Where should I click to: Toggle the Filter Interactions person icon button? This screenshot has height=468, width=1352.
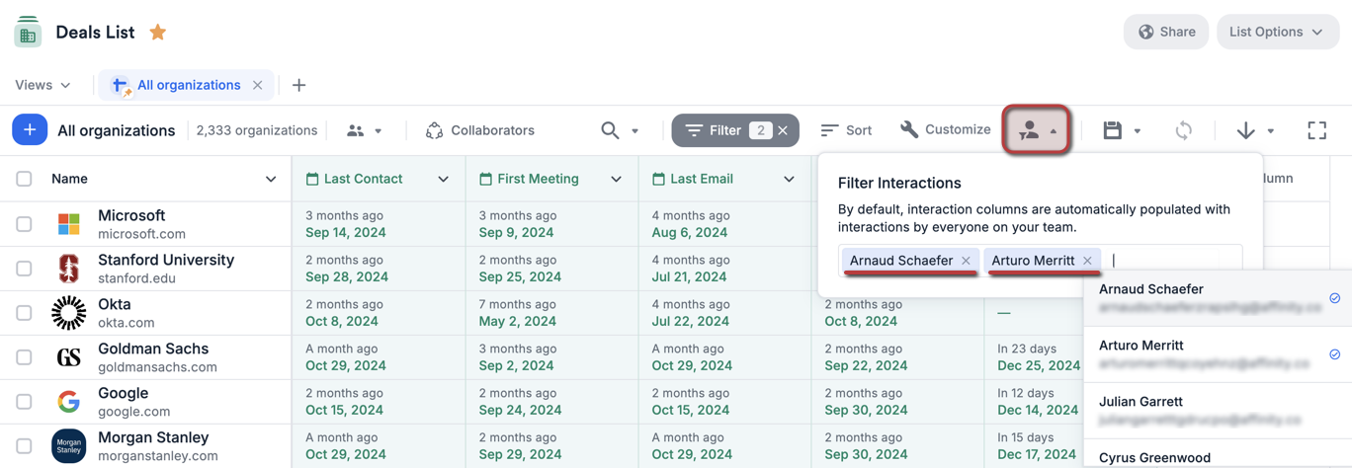tap(1038, 130)
